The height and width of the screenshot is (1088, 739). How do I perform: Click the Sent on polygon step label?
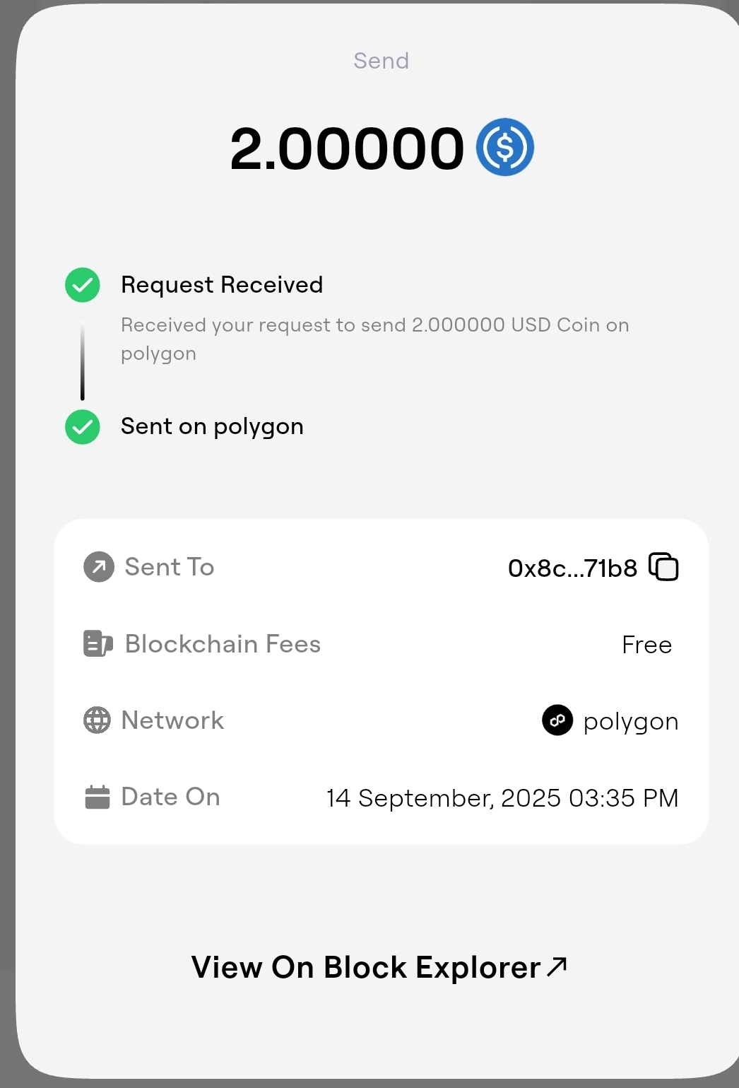click(x=212, y=426)
